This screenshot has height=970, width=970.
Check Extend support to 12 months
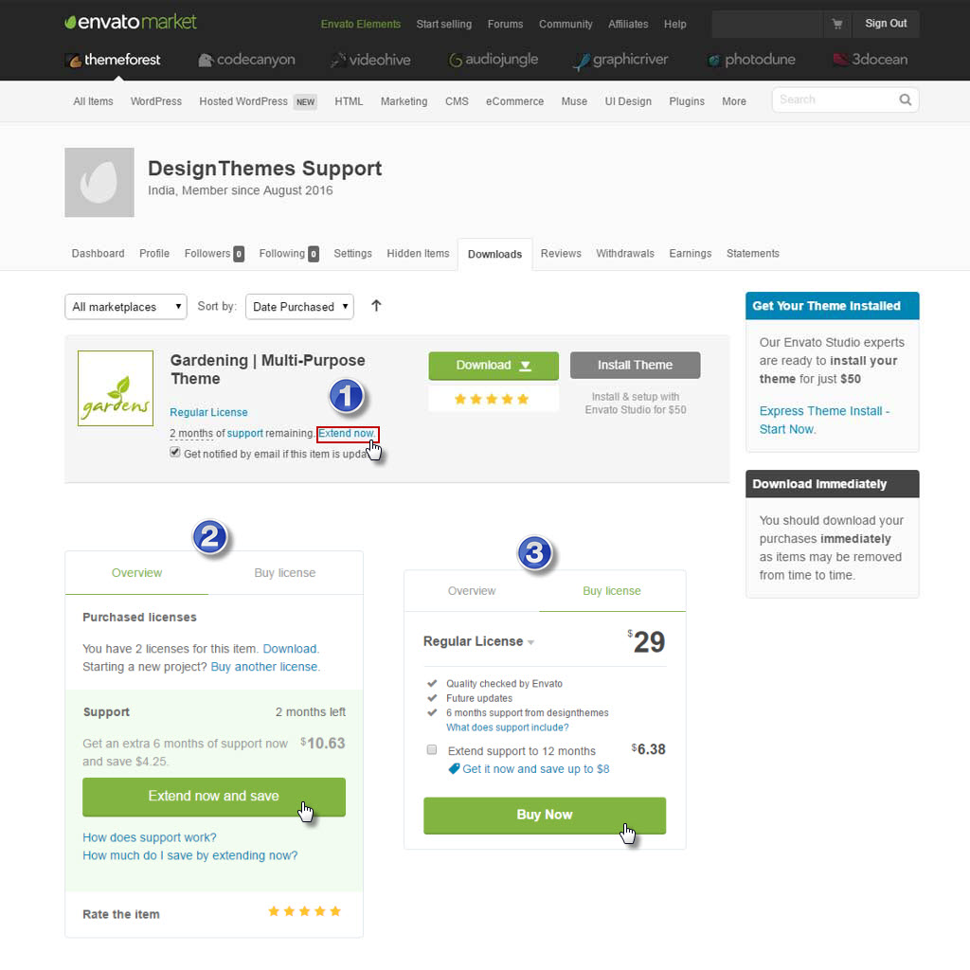click(x=432, y=750)
